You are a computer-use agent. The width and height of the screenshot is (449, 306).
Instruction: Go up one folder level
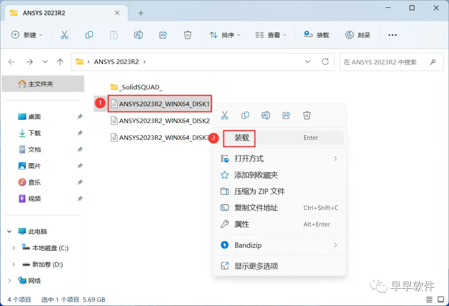60,62
